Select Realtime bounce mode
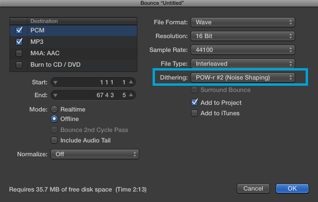This screenshot has width=318, height=202. point(54,109)
